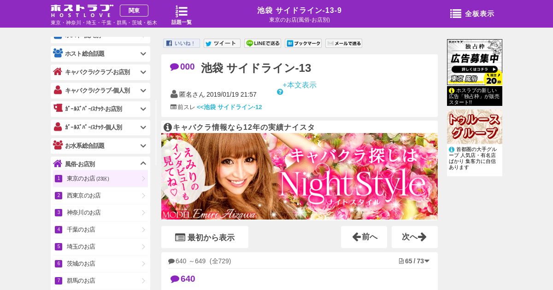The image size is (553, 290).
Task: Click 最初から表示 button
Action: (x=205, y=237)
